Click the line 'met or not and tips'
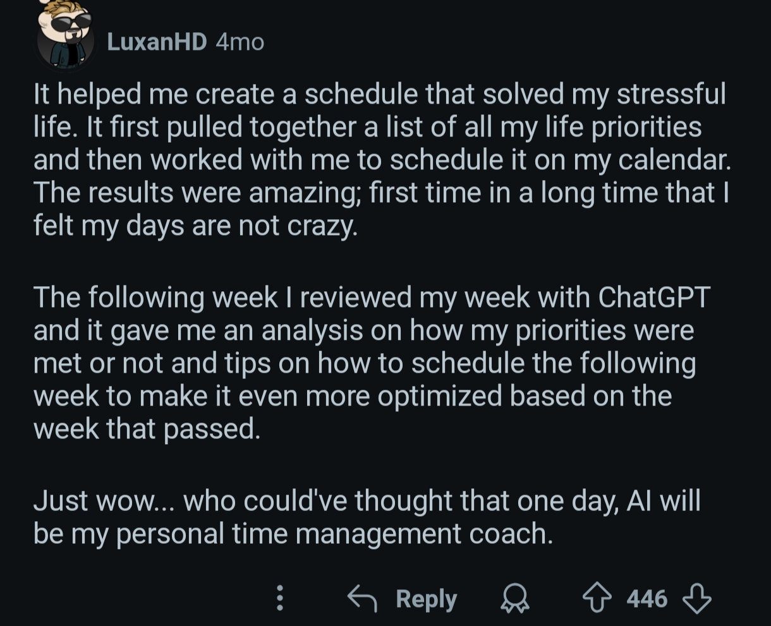 [364, 363]
